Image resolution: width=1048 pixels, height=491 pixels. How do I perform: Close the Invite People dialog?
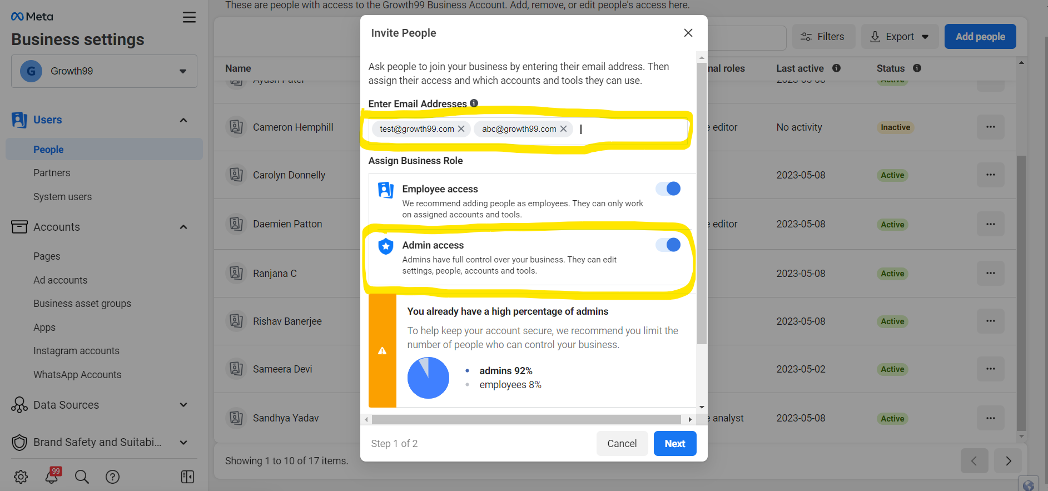tap(688, 33)
